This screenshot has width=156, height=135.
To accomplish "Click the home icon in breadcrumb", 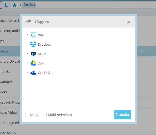I will click(x=14, y=5).
